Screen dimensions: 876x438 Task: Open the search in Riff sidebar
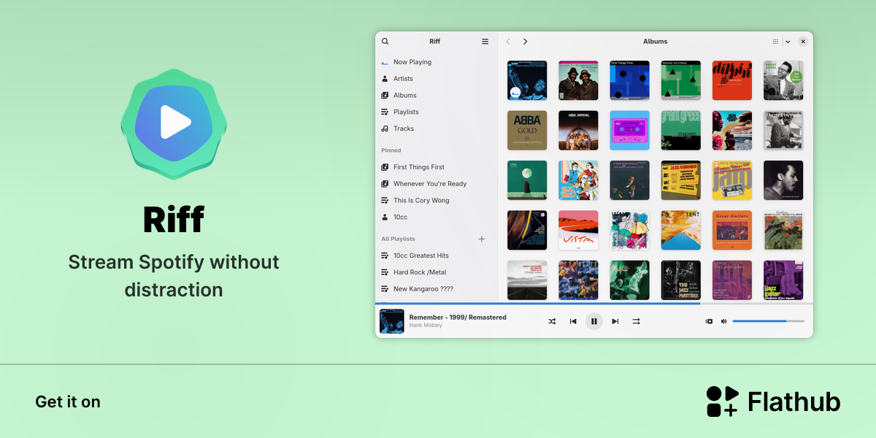[385, 42]
